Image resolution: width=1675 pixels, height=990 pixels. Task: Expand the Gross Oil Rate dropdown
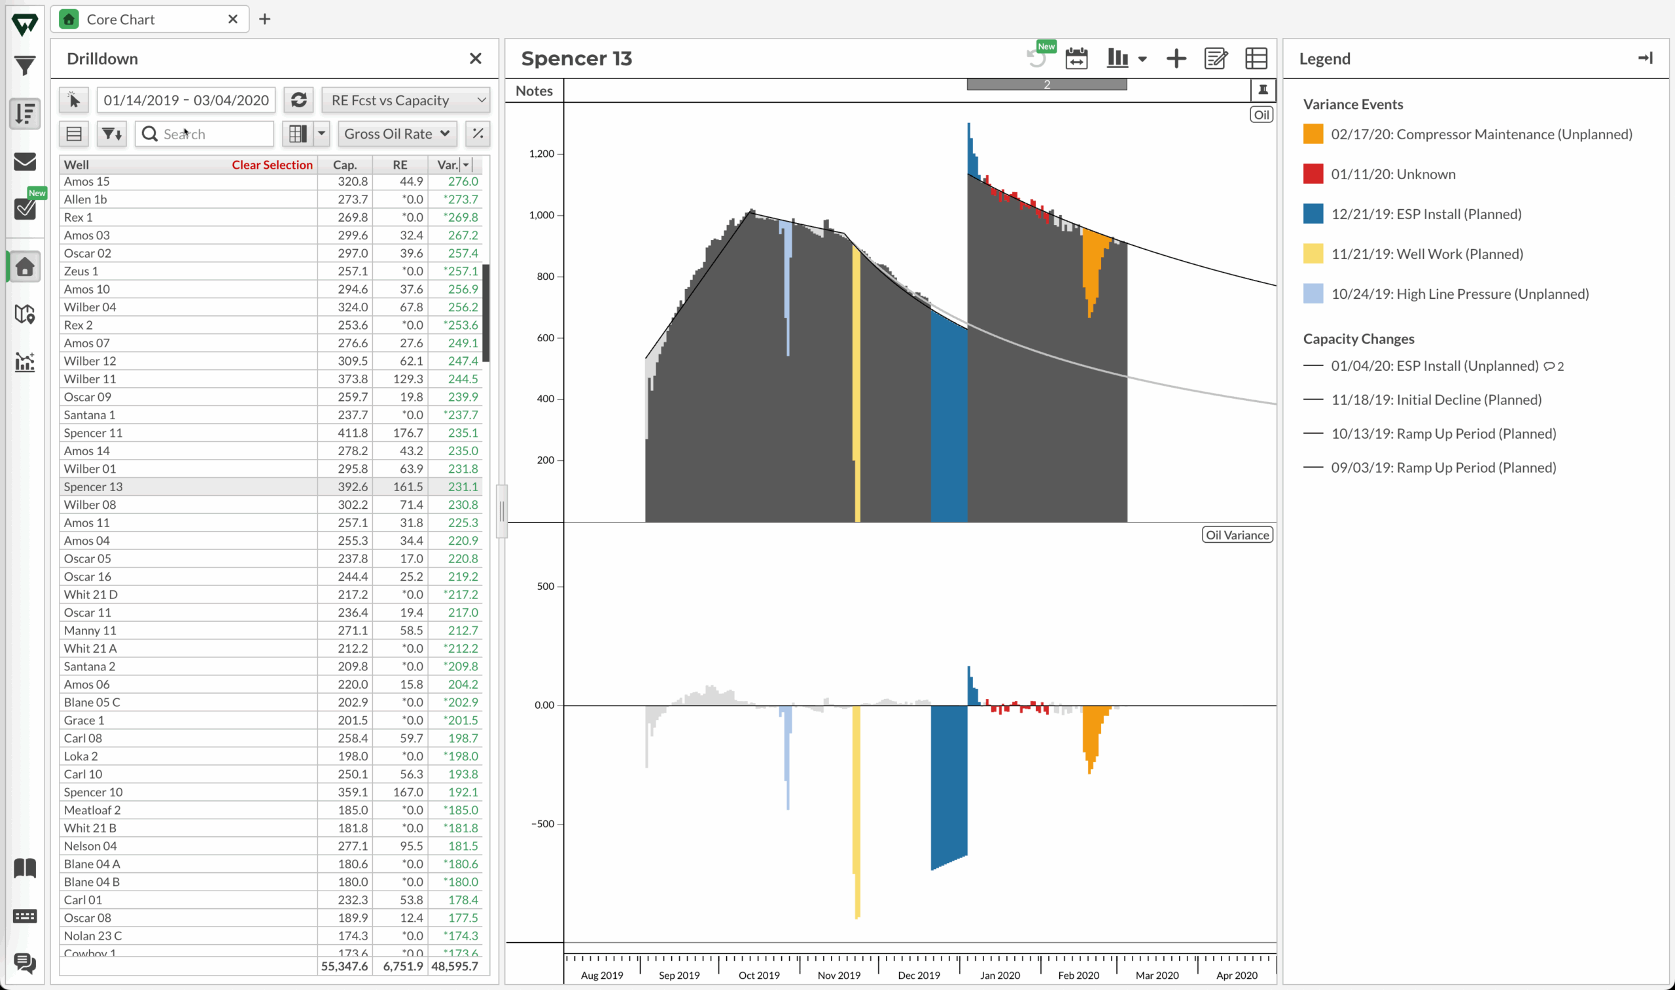click(x=397, y=133)
